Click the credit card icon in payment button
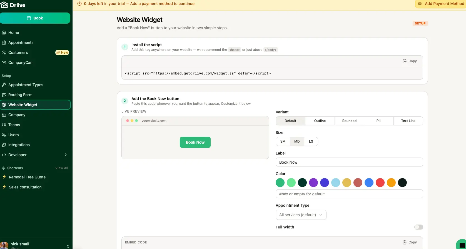The height and width of the screenshot is (249, 466). pos(420,4)
